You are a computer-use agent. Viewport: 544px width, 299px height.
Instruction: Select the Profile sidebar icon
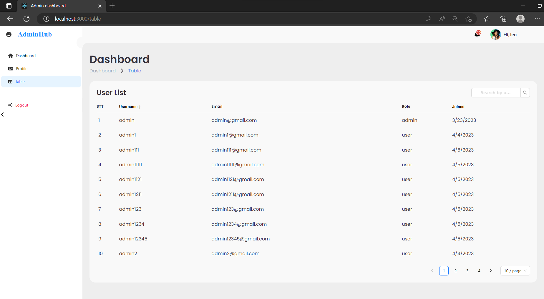point(11,68)
